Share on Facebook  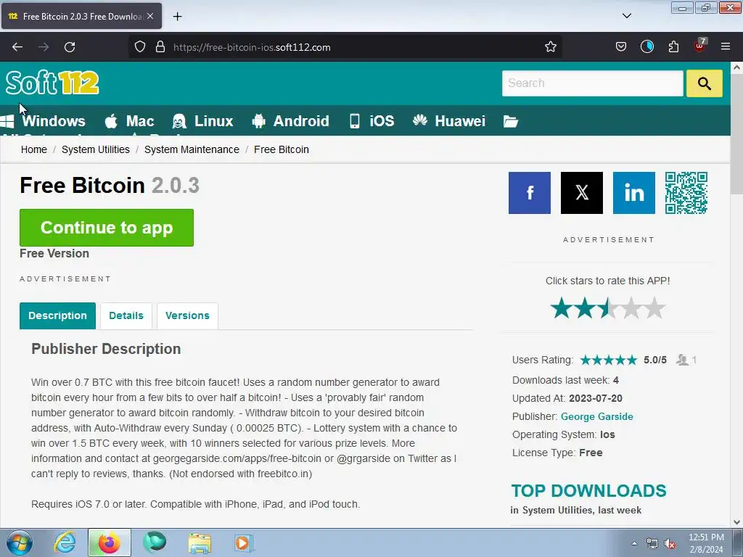[529, 193]
